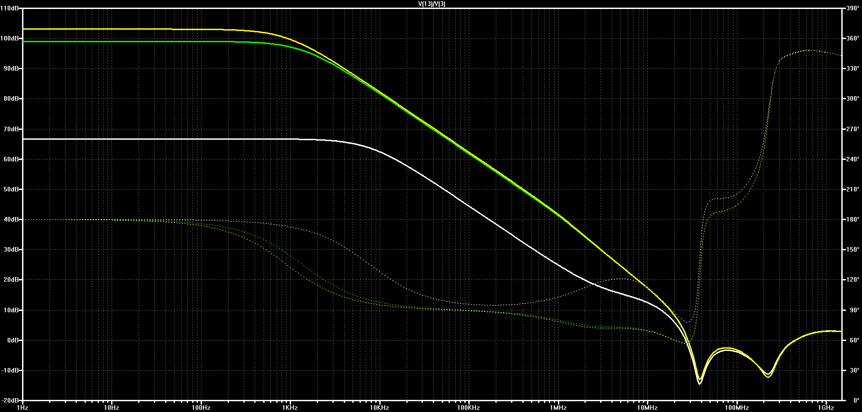Screen dimensions: 862x412
Task: Select the 60° phase axis label
Action: (x=854, y=340)
